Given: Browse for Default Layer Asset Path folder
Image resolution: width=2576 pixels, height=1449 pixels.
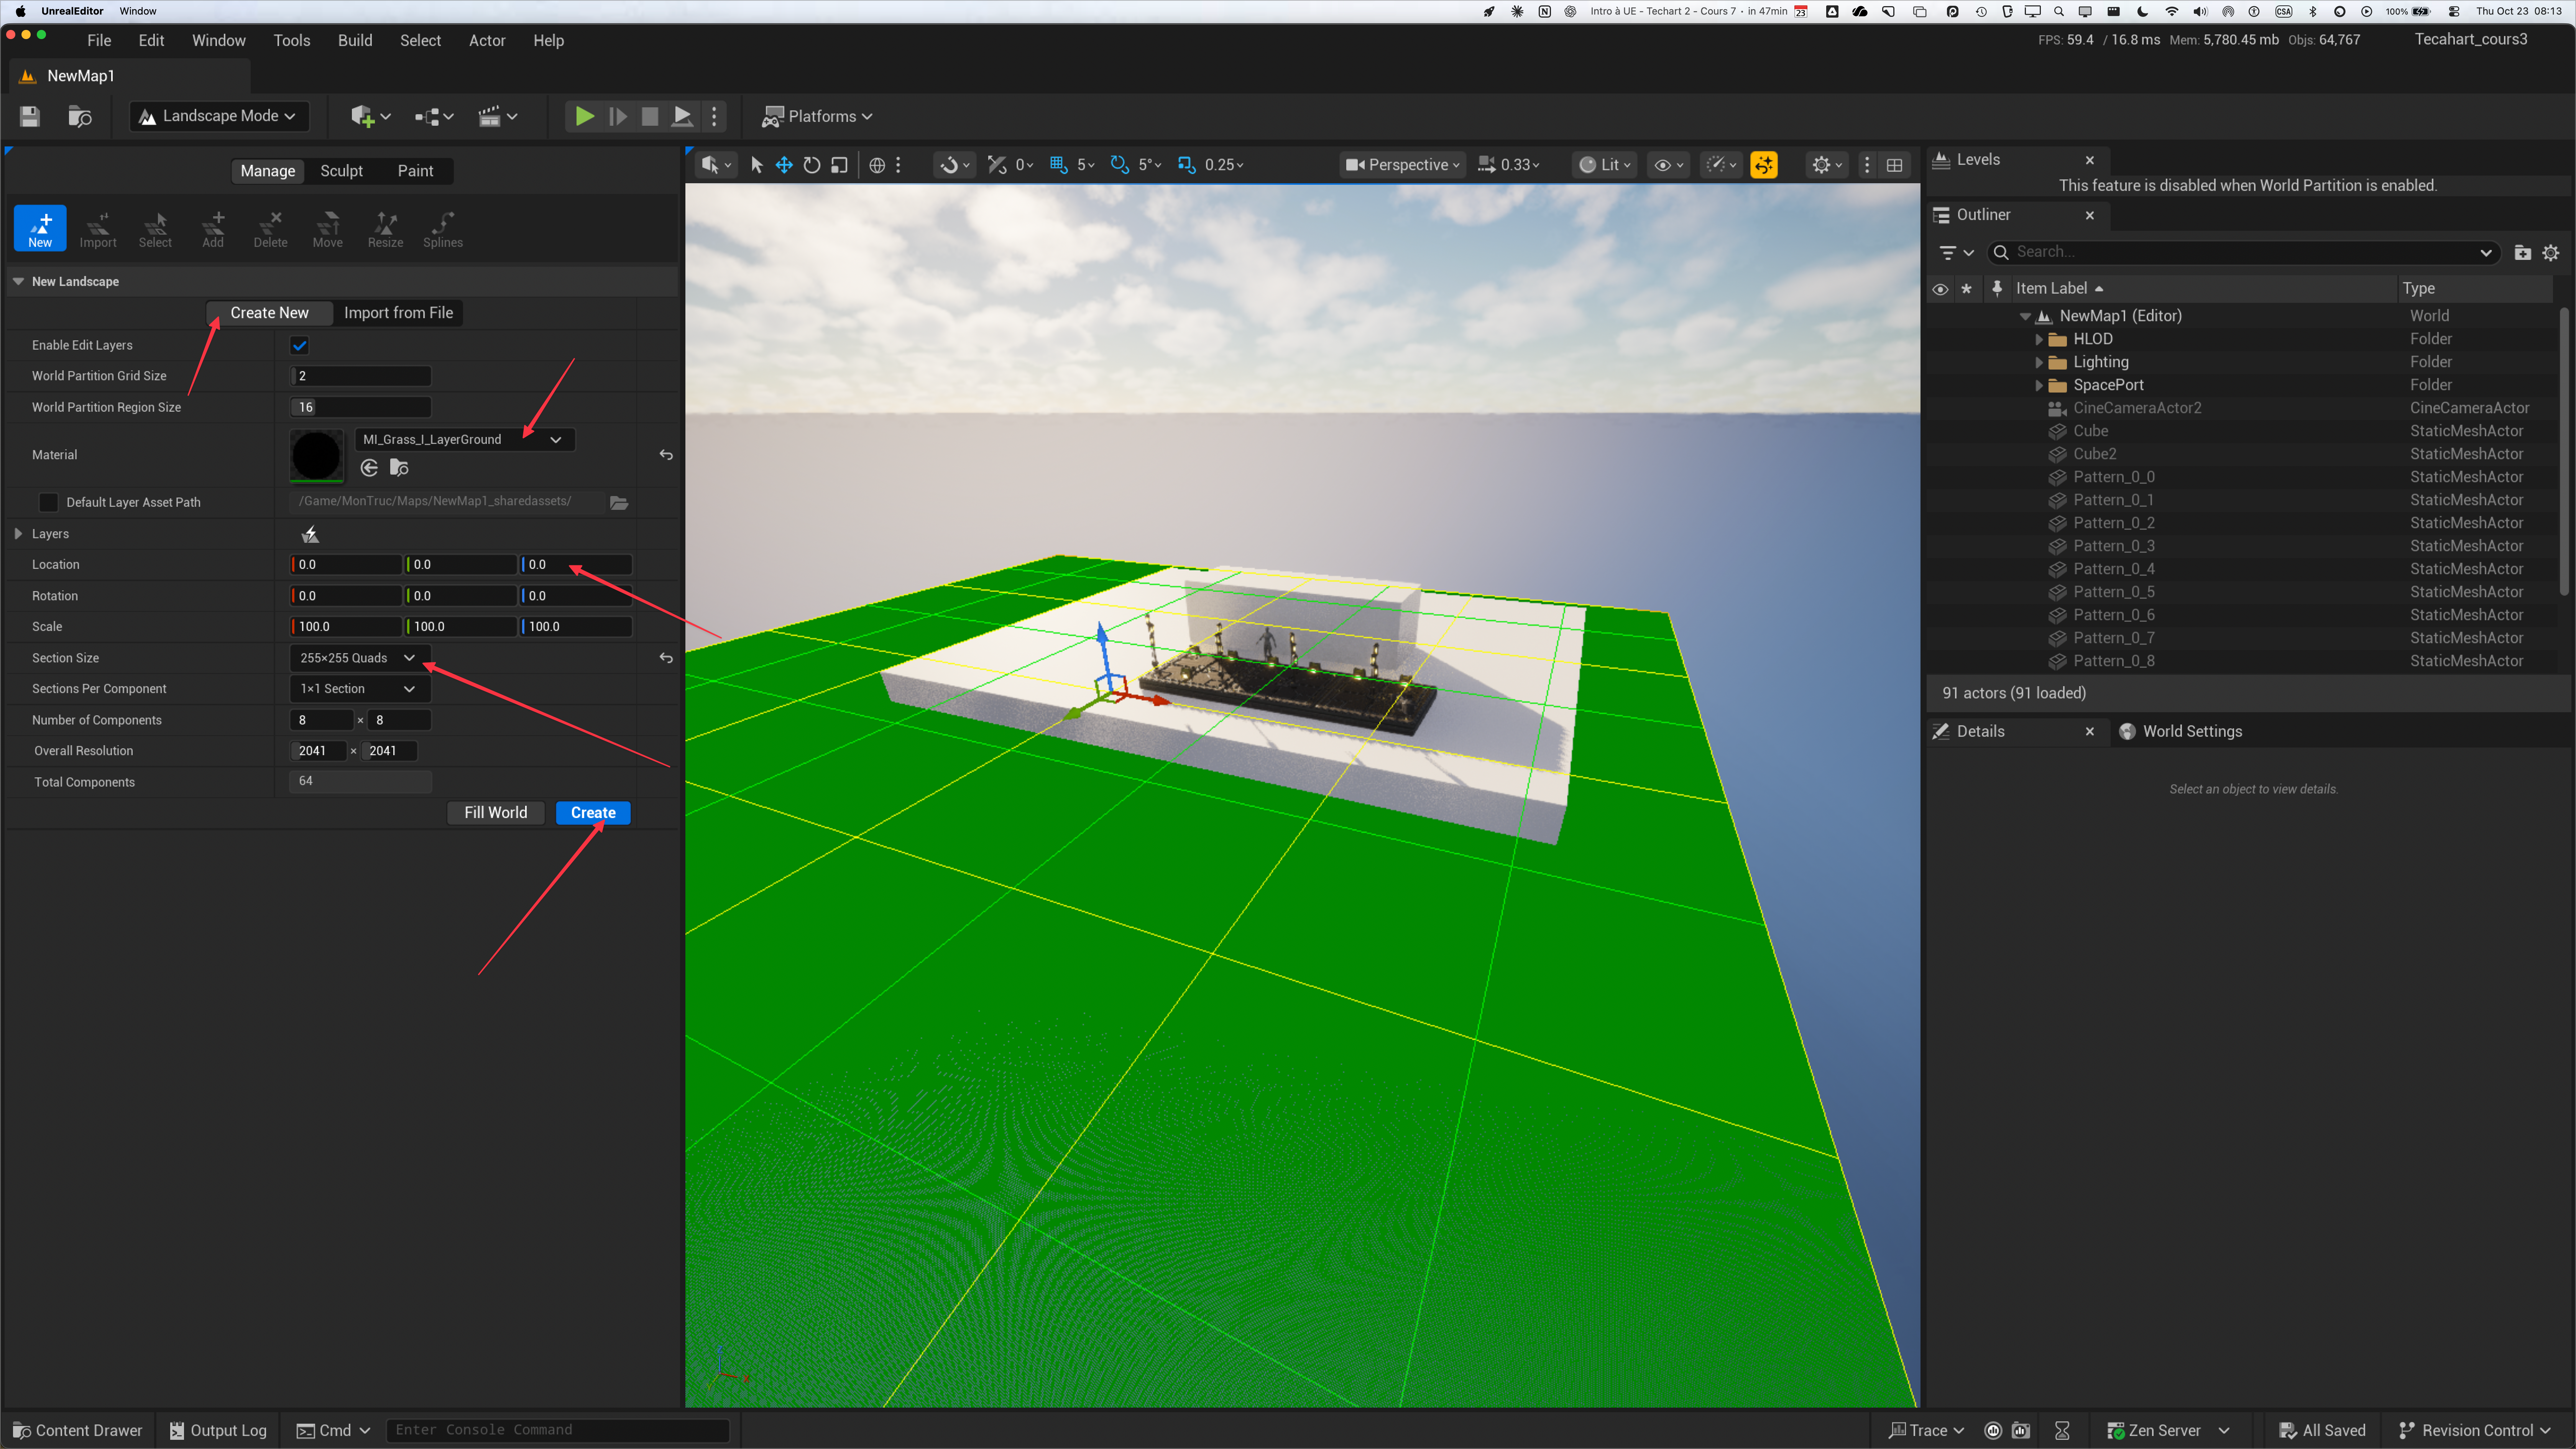Looking at the screenshot, I should pos(619,502).
